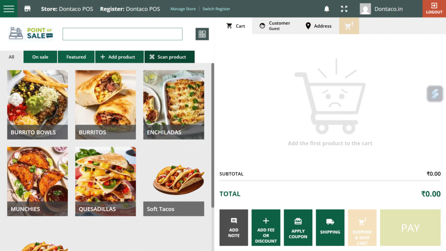Focus the product search field
This screenshot has height=251, width=446.
[x=122, y=34]
